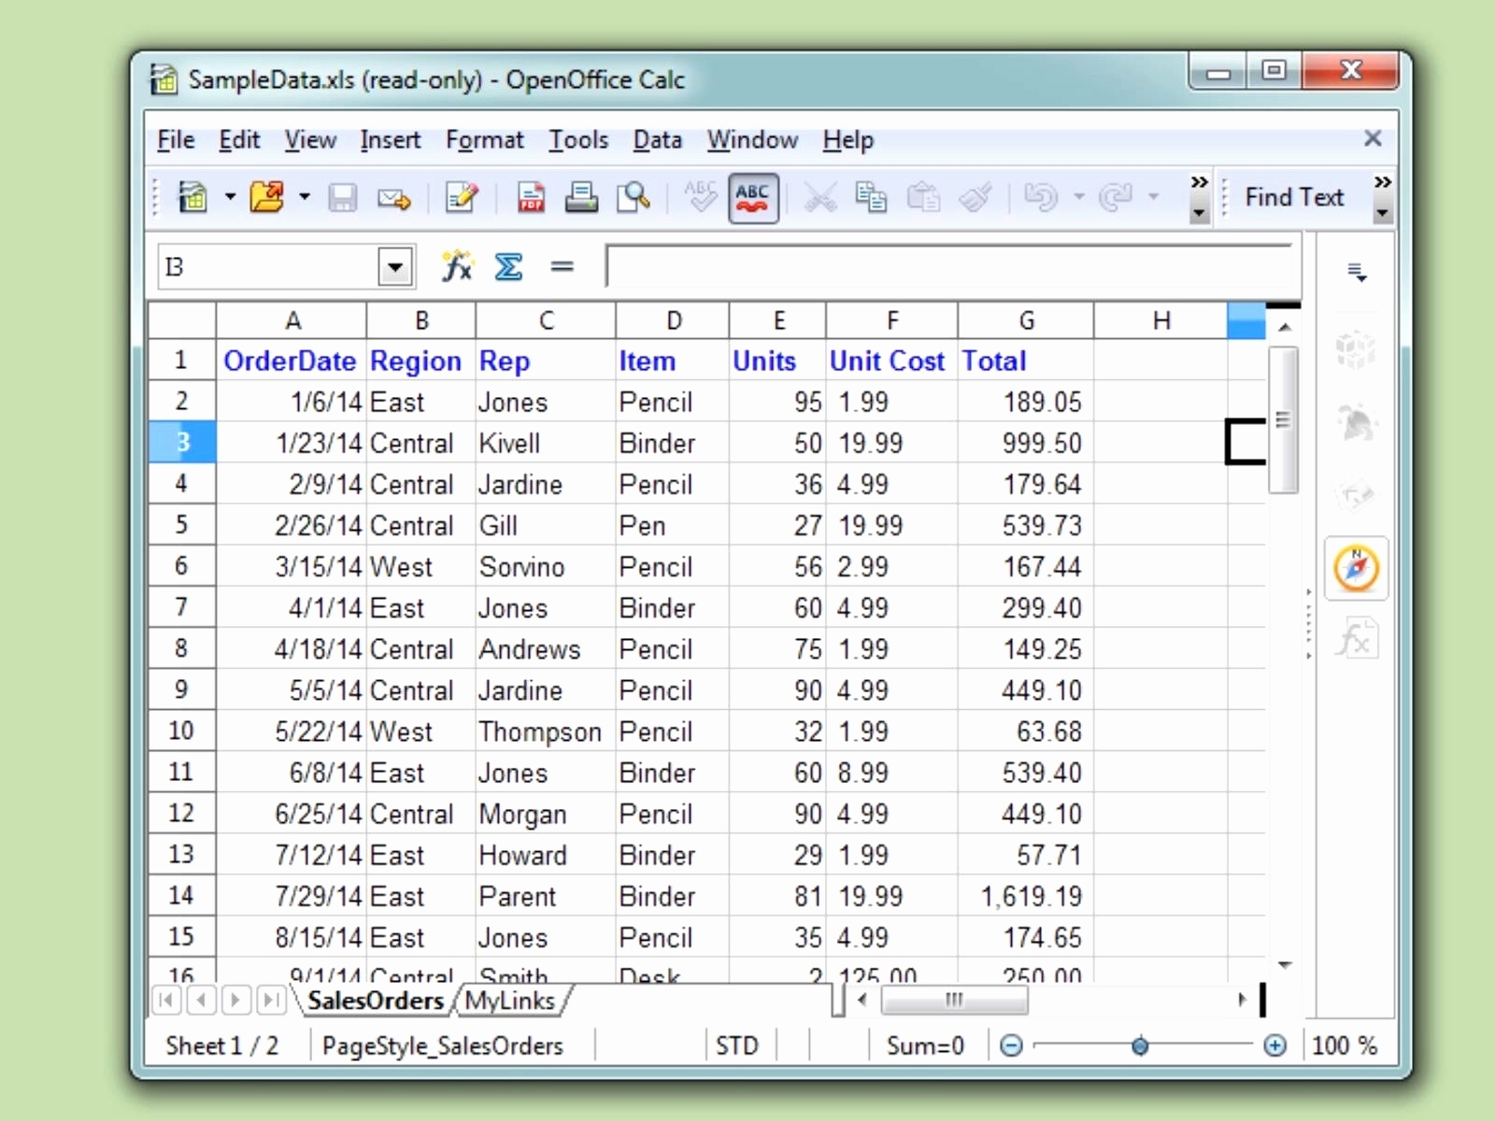The width and height of the screenshot is (1495, 1121).
Task: Select cell header for column G
Action: tap(1026, 319)
